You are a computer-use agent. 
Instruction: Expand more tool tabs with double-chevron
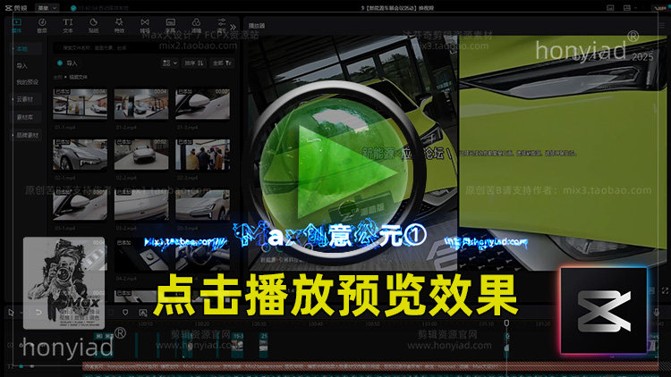pyautogui.click(x=233, y=27)
